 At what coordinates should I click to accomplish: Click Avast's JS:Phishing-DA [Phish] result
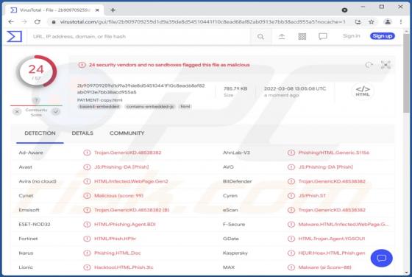(121, 167)
